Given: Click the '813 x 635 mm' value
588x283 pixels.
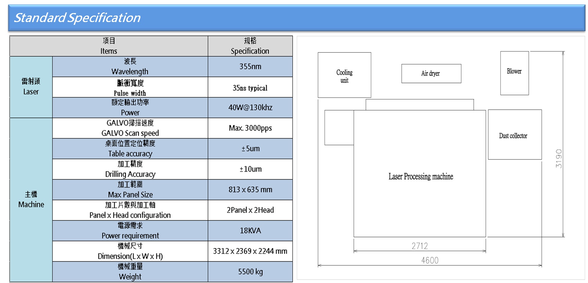Looking at the screenshot, I should pyautogui.click(x=250, y=189).
